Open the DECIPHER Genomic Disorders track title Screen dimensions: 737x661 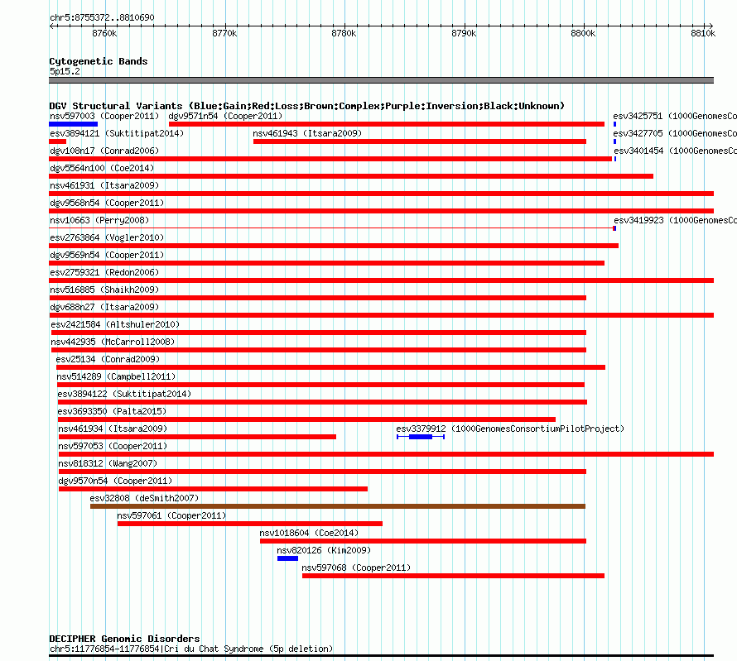tap(124, 639)
